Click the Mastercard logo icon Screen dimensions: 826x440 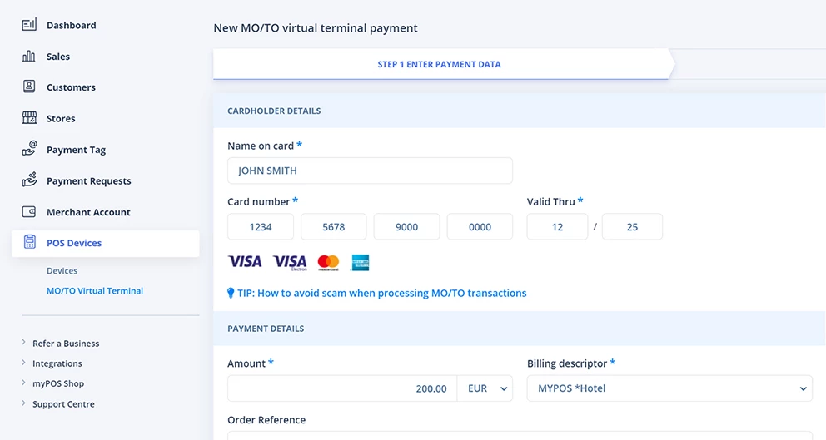328,262
